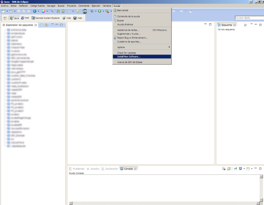This screenshot has width=264, height=205.
Task: Close the Explorador de paquetes tab
Action: coord(36,25)
